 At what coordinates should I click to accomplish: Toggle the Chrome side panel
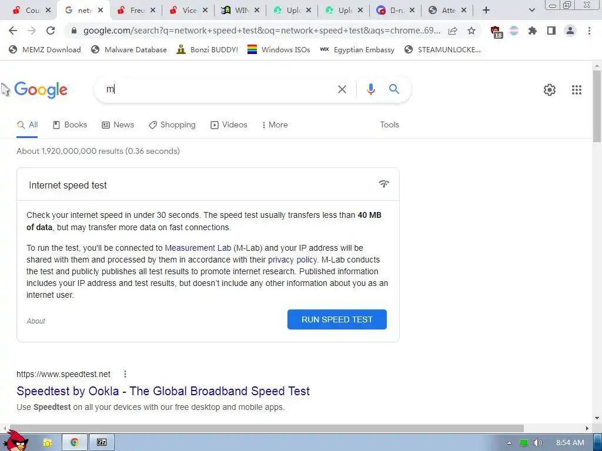point(551,31)
